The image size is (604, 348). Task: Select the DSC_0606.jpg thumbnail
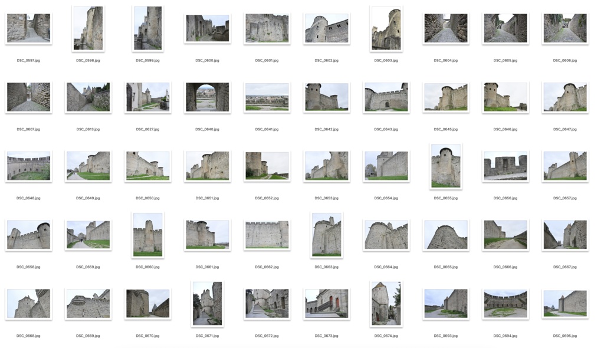565,28
